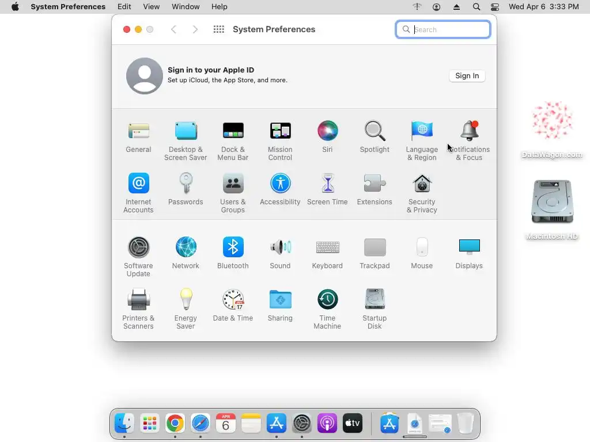The width and height of the screenshot is (590, 442).
Task: Select the DataWagon.com desktop file
Action: click(x=552, y=130)
